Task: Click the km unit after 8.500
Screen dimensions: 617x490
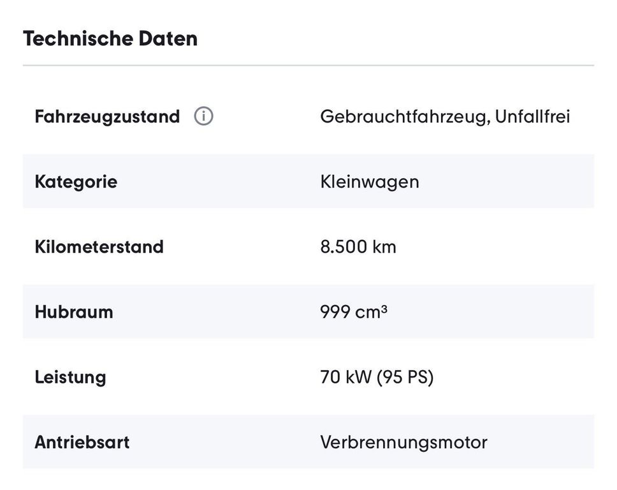Action: coord(384,247)
